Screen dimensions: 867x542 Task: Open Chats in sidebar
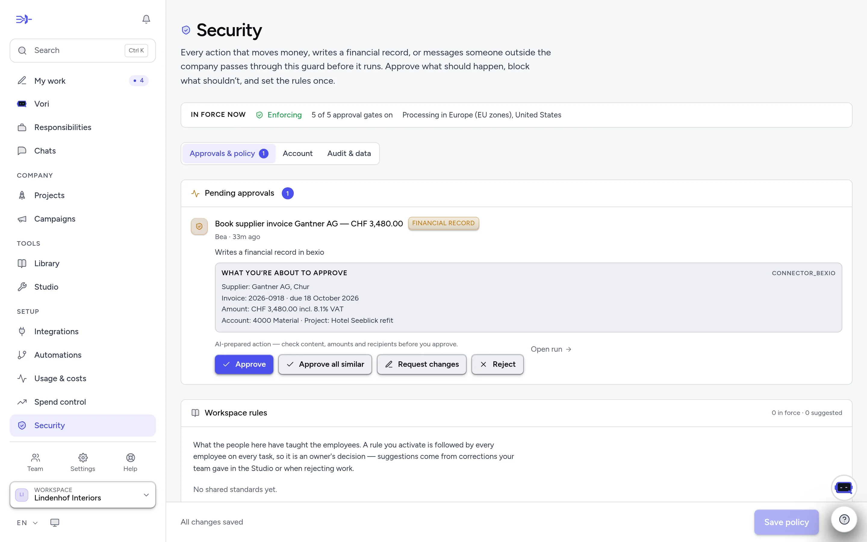[83, 151]
